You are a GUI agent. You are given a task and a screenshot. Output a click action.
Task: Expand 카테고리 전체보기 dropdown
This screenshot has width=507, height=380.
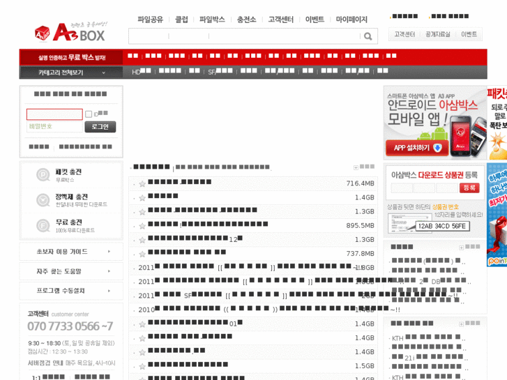103,73
